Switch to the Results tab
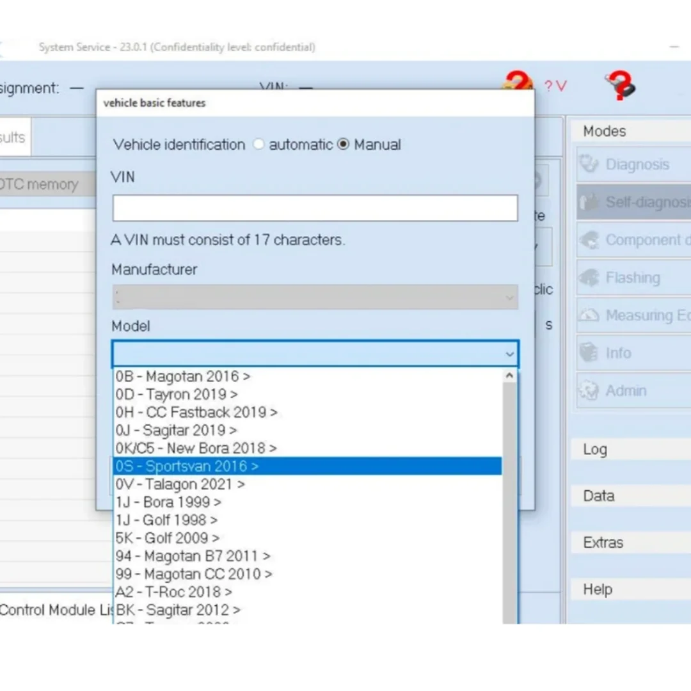The height and width of the screenshot is (691, 691). 15,137
